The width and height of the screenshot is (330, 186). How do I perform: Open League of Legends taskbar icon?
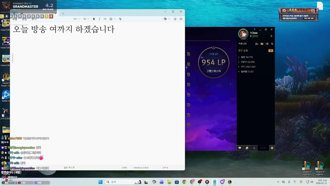pyautogui.click(x=229, y=182)
